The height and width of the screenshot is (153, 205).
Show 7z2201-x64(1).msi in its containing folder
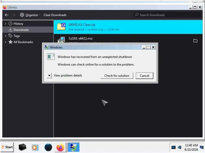coord(195,41)
